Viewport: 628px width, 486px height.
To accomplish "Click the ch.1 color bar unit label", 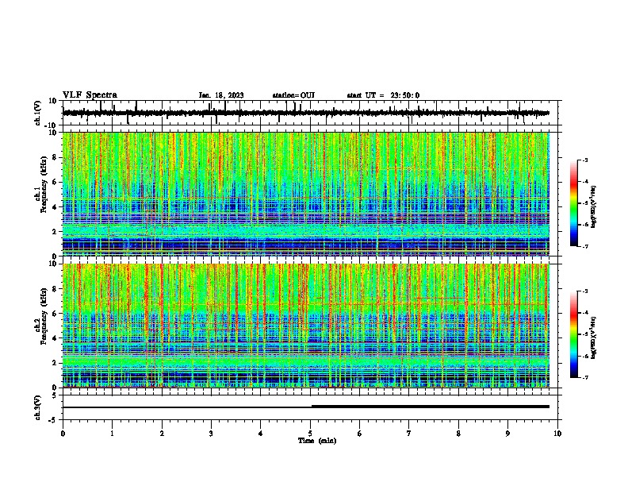I will click(x=594, y=206).
